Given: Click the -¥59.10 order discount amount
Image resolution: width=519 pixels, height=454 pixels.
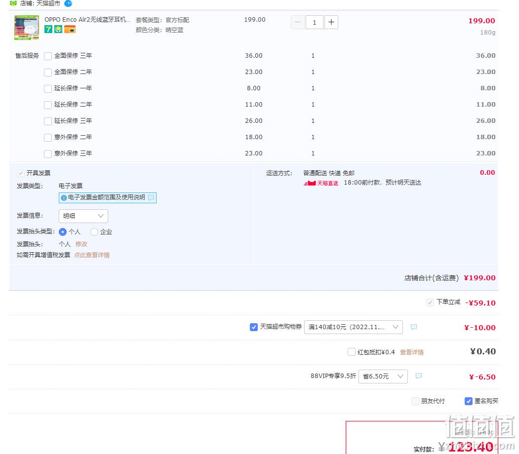Looking at the screenshot, I should click(480, 303).
